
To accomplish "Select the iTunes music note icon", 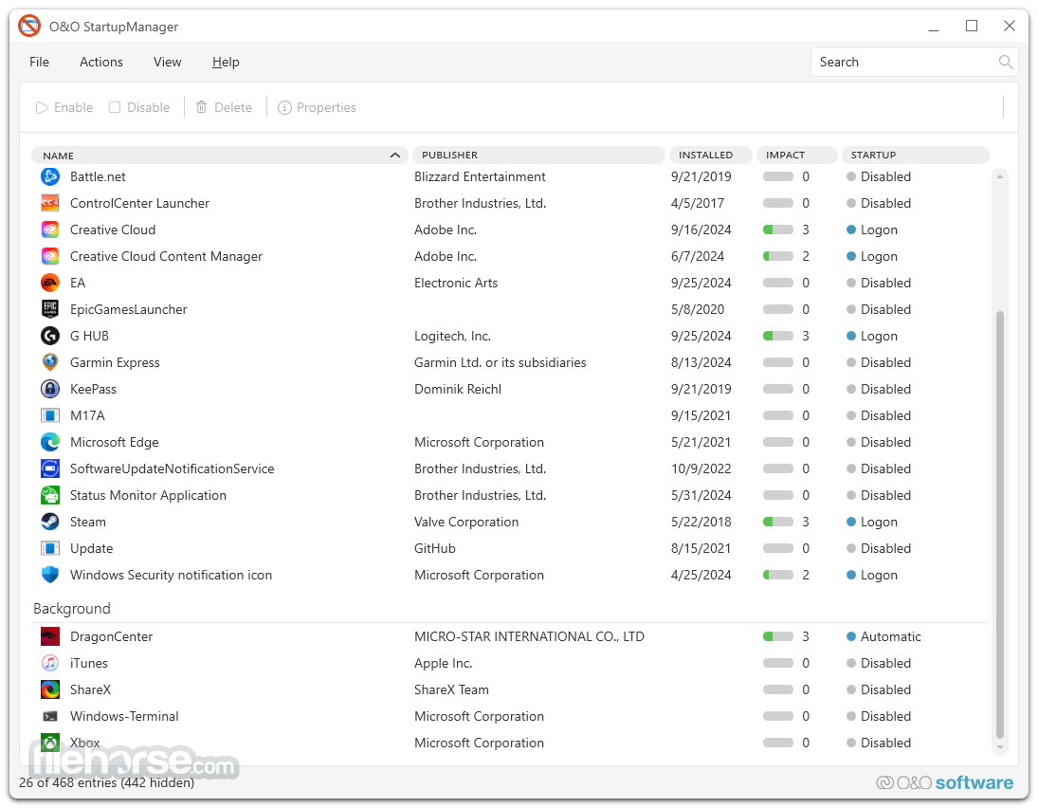I will point(49,664).
